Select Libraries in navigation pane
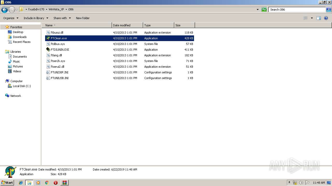Viewport: 332px width, 186px height. 16,52
